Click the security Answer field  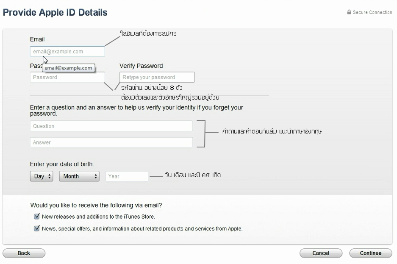click(111, 142)
